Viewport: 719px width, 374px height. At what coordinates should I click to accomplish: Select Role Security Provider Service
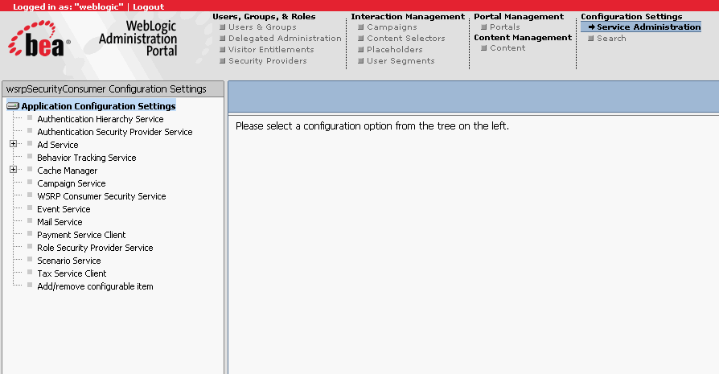click(95, 248)
